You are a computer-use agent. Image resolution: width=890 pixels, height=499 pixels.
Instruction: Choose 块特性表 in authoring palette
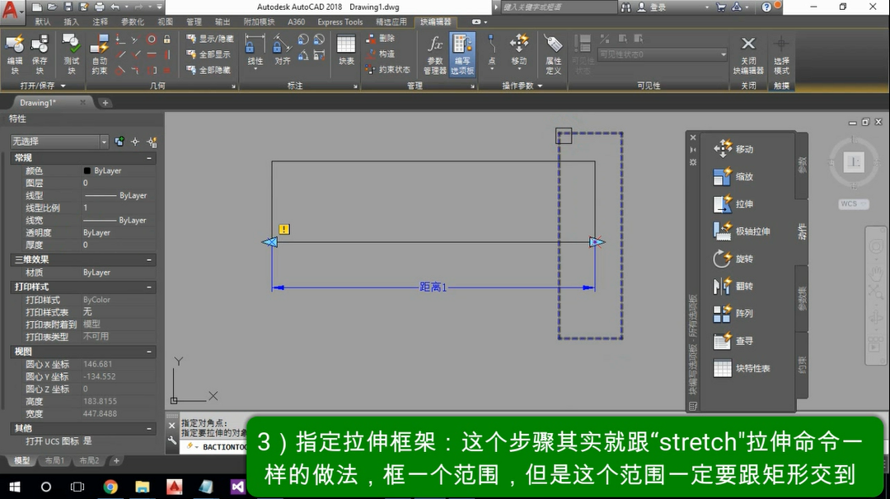(742, 368)
